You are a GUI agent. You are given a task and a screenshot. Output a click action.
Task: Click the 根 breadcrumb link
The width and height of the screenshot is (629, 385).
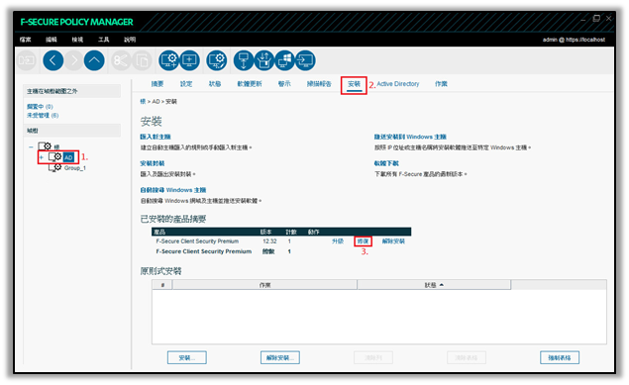pos(143,101)
